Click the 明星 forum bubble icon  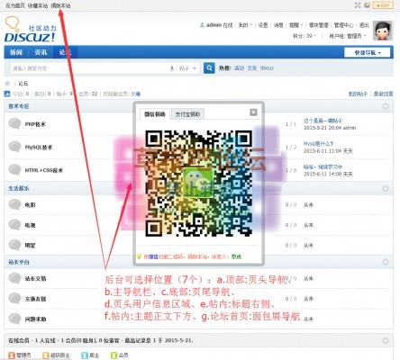tap(14, 245)
